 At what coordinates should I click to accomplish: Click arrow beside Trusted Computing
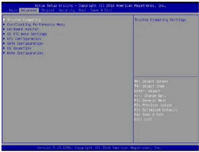[x=4, y=20]
